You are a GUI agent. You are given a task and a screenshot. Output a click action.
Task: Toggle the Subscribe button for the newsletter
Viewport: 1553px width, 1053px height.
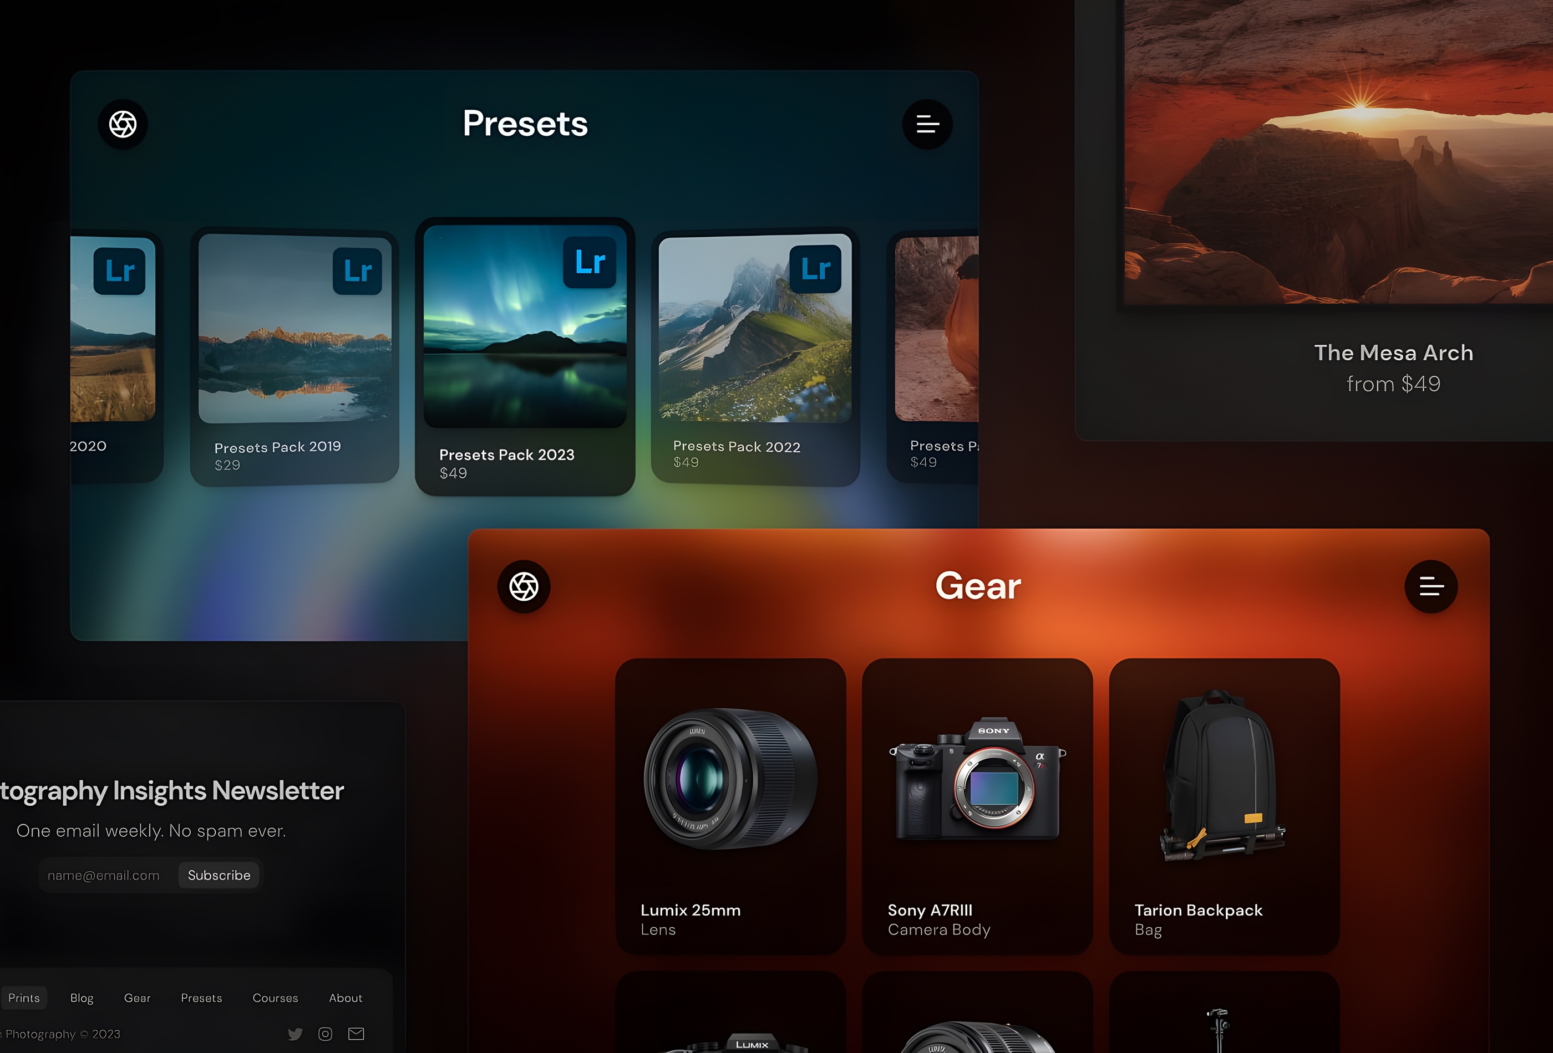219,875
